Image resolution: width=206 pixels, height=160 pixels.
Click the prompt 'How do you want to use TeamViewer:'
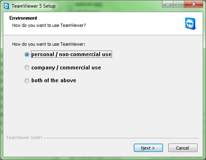click(x=49, y=44)
